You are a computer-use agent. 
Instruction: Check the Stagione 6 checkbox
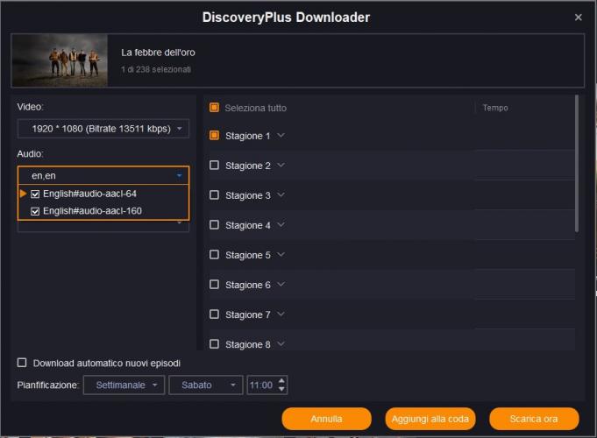click(x=215, y=285)
